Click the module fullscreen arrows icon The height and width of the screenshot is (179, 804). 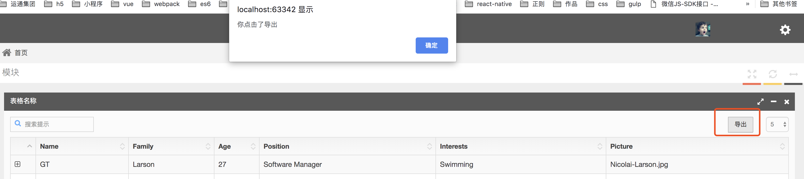[x=752, y=74]
